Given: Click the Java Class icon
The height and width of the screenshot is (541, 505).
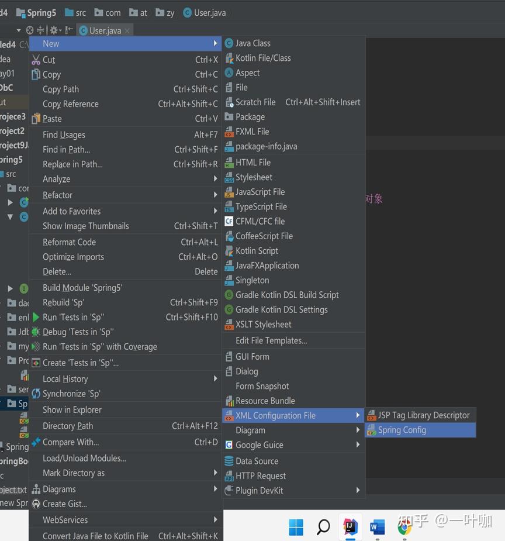Looking at the screenshot, I should pyautogui.click(x=229, y=43).
